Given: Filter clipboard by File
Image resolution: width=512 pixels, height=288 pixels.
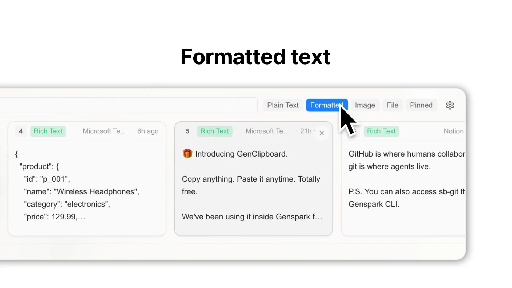Looking at the screenshot, I should [393, 105].
